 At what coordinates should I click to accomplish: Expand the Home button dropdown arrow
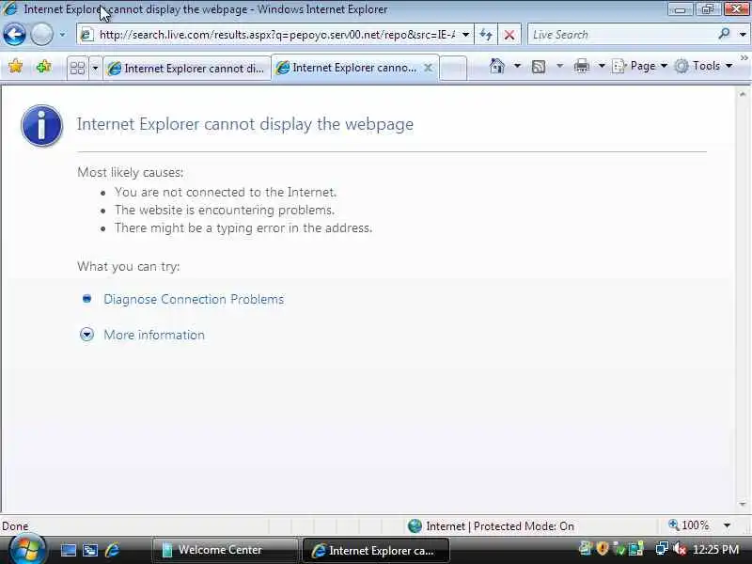click(x=517, y=66)
